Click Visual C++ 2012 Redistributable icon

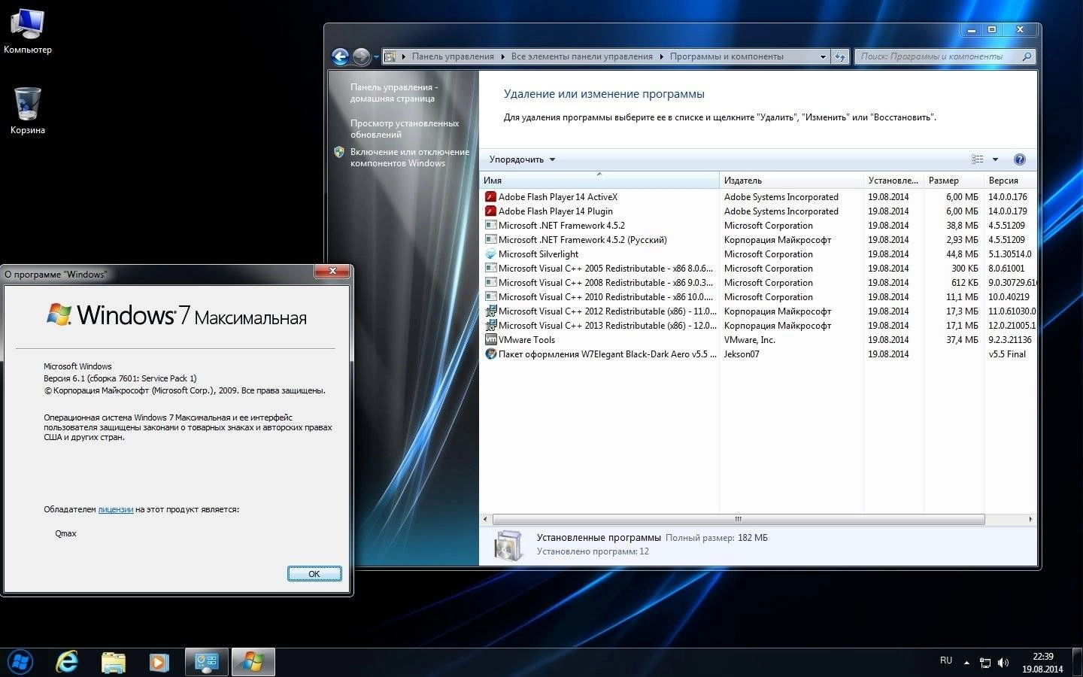[x=490, y=311]
